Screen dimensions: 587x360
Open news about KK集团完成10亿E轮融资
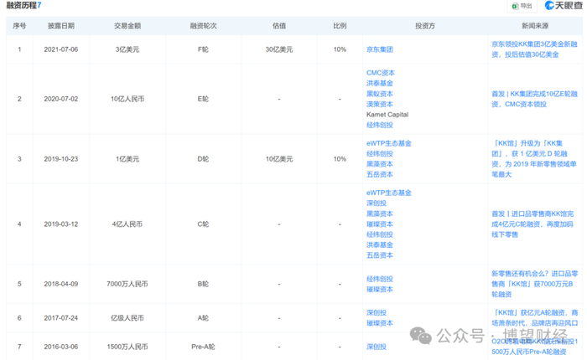pos(534,99)
